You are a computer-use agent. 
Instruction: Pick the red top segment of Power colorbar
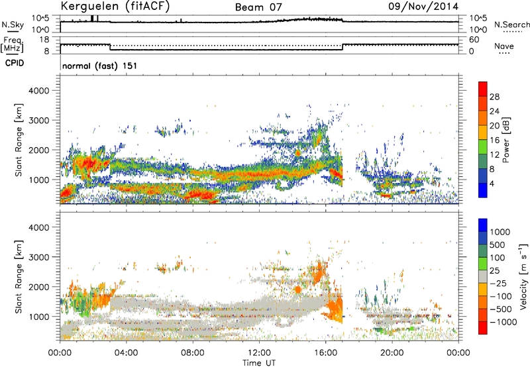point(483,89)
